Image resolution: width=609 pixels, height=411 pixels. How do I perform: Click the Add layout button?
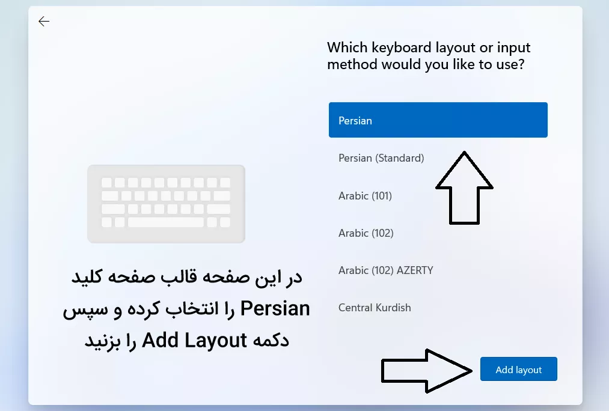518,369
